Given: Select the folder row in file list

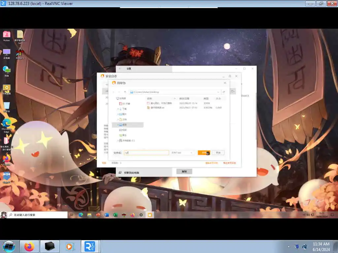Looking at the screenshot, I should point(186,103).
